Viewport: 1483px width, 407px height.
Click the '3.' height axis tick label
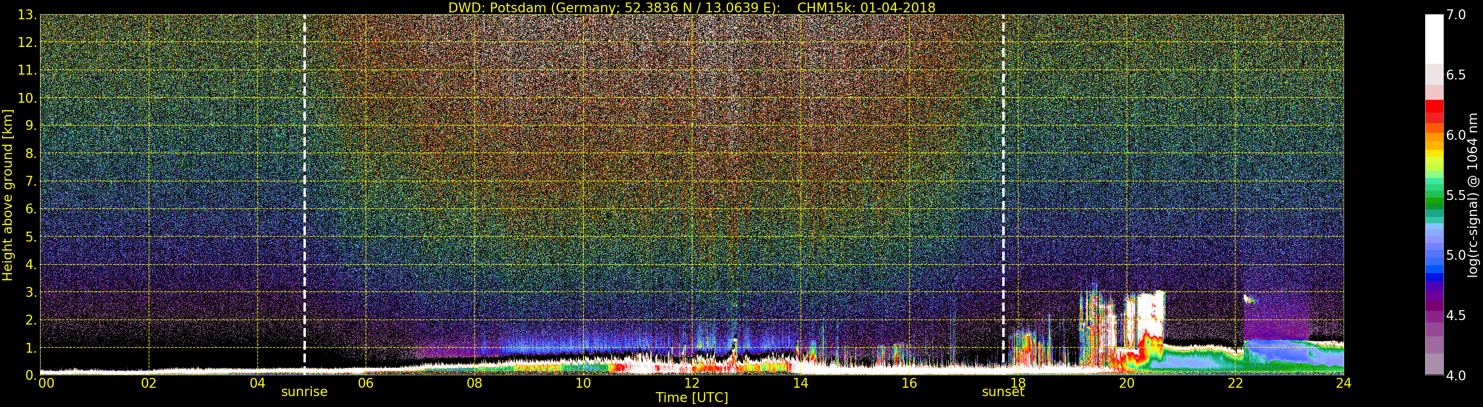(31, 292)
